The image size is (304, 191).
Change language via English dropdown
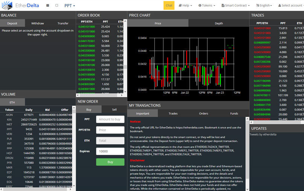(x=264, y=5)
